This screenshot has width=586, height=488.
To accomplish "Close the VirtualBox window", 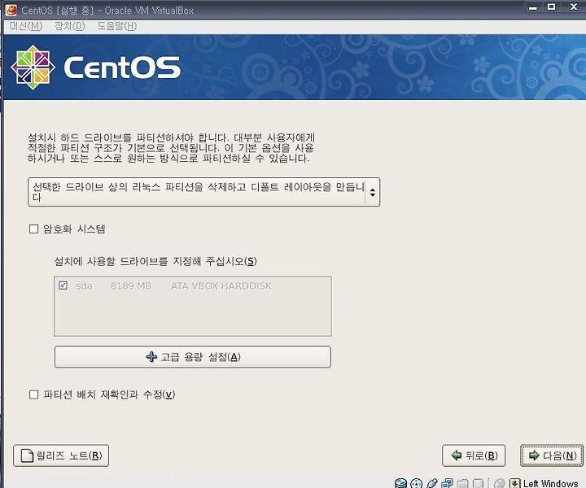I will coord(574,7).
